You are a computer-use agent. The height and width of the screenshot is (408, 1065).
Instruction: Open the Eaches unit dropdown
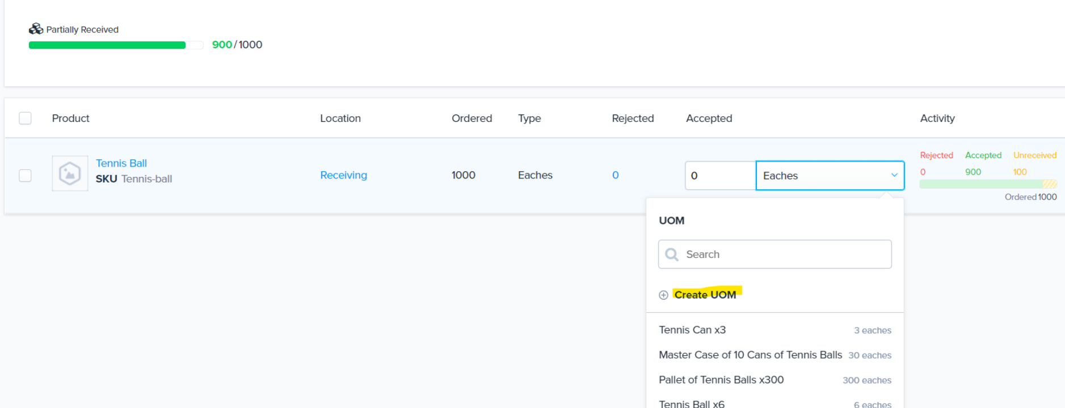(x=830, y=176)
